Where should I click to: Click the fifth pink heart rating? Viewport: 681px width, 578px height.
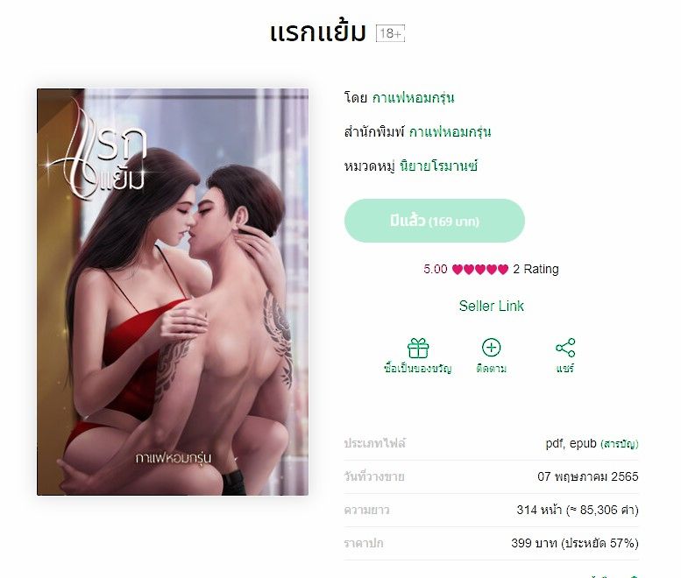(x=503, y=270)
